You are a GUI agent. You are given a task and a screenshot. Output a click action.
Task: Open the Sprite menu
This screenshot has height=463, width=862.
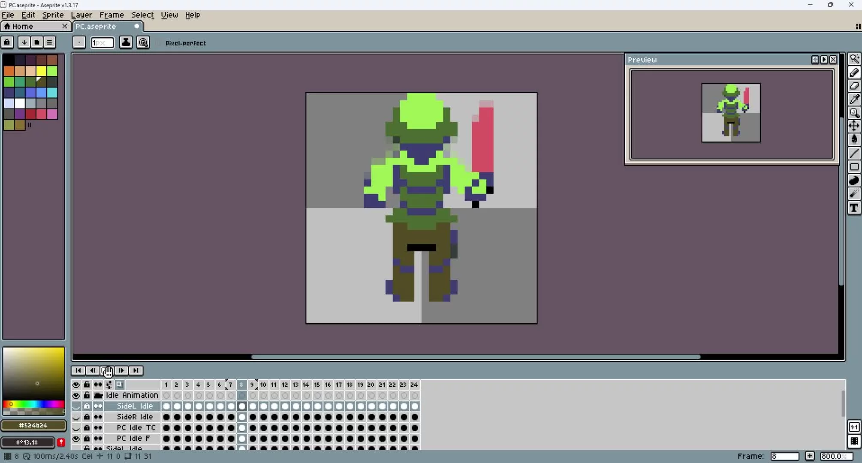pyautogui.click(x=53, y=15)
